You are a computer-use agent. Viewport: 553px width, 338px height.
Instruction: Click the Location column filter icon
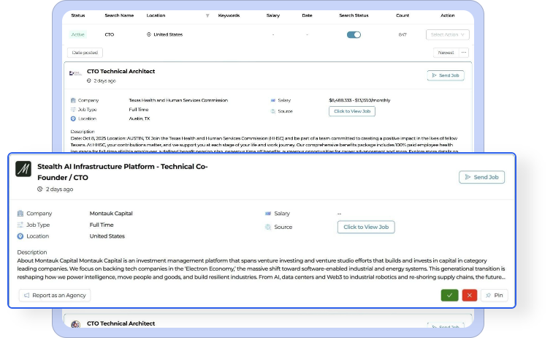(x=207, y=15)
